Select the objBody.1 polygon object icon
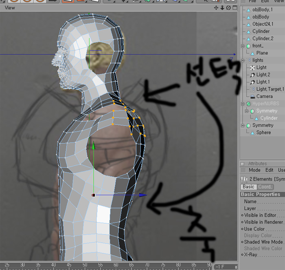This screenshot has width=285, height=270. click(248, 10)
